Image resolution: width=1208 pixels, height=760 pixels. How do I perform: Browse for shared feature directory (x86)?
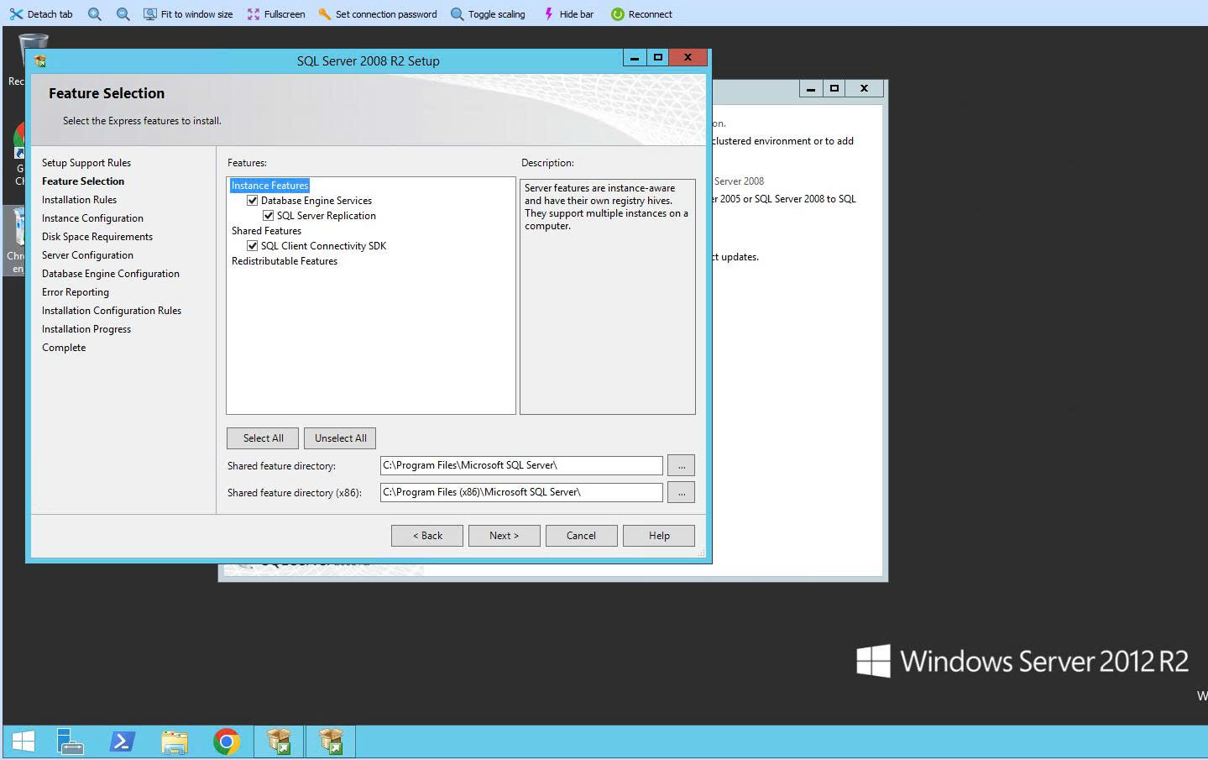click(x=682, y=492)
